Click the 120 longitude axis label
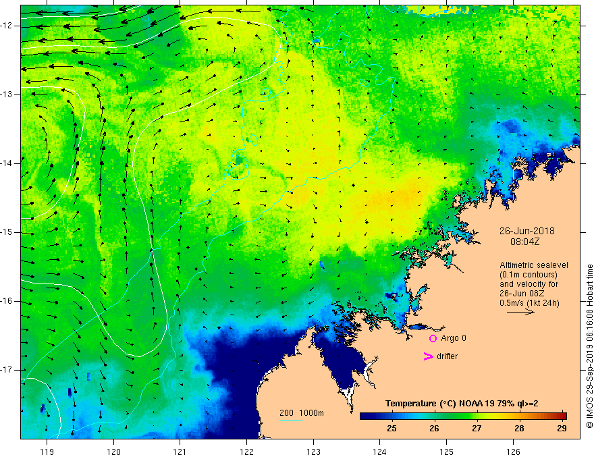Screen dimensions: 594x459 113,452
